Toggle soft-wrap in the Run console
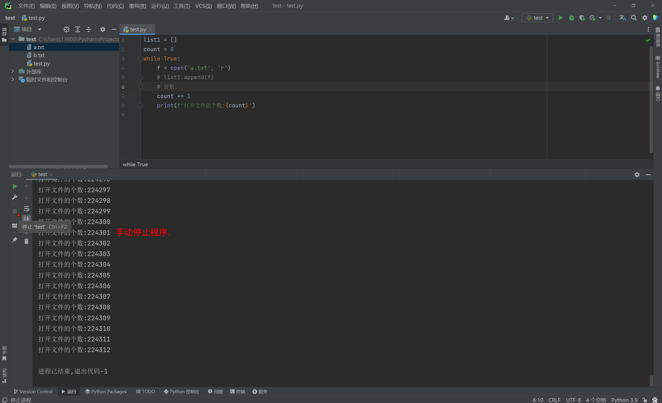The width and height of the screenshot is (662, 403). click(x=26, y=209)
